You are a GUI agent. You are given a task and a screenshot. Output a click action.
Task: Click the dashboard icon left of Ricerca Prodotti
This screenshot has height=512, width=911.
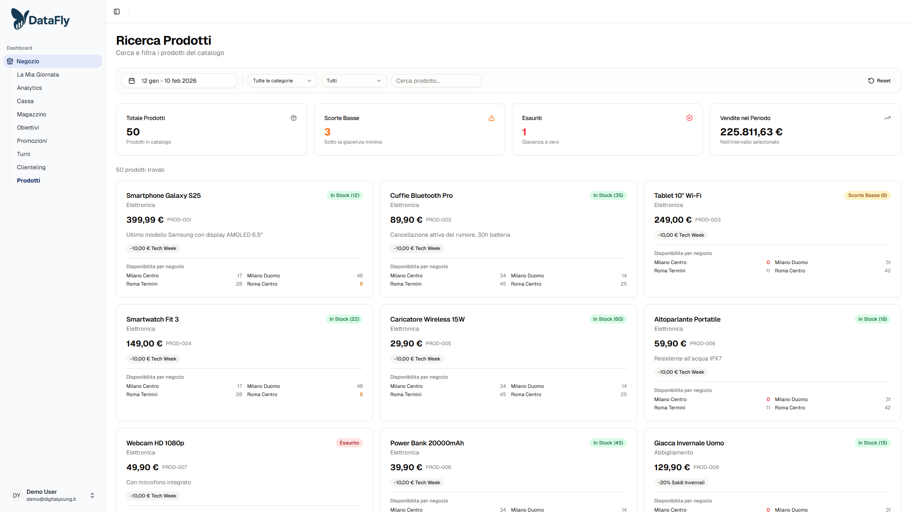[116, 11]
